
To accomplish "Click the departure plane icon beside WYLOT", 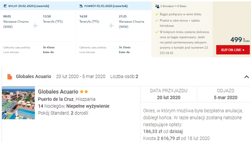I will [5, 6].
